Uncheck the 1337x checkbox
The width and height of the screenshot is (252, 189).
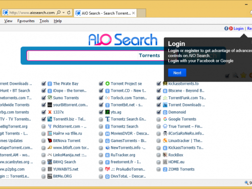tap(44, 112)
